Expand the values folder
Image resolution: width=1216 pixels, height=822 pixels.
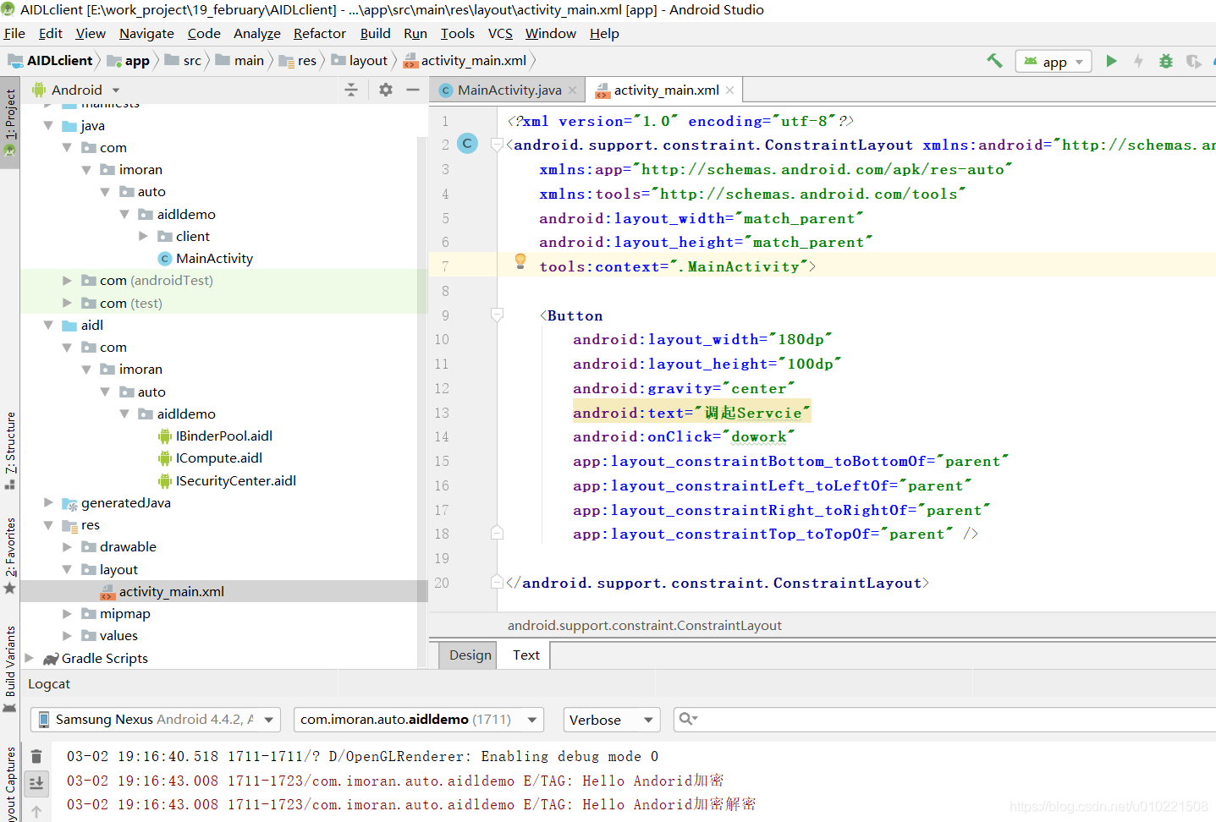(67, 635)
